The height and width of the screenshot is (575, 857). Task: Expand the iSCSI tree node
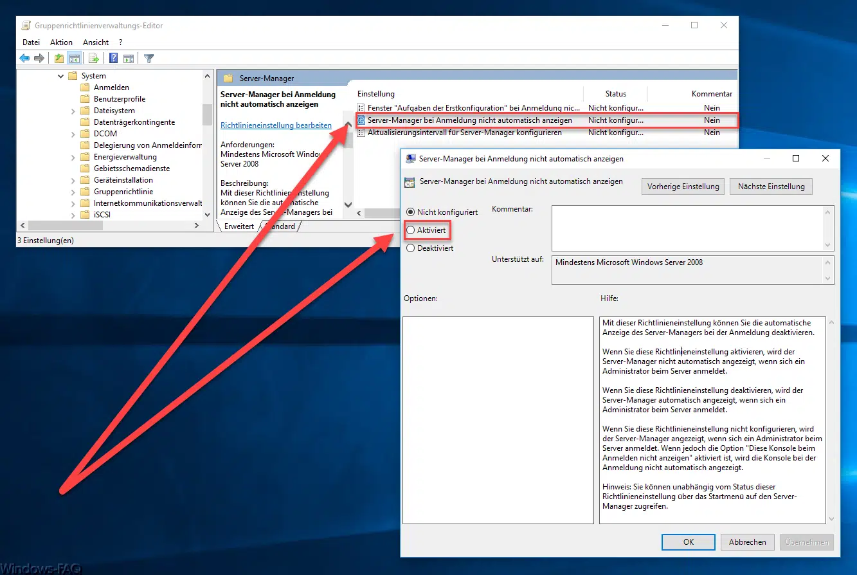(x=73, y=215)
